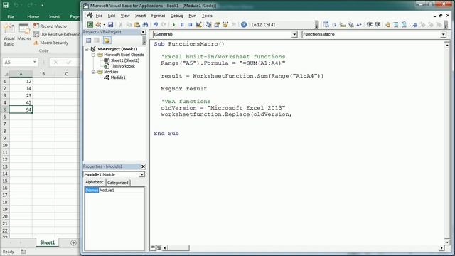The height and width of the screenshot is (256, 455).
Task: Open the Edit menu in VBA editor
Action: click(112, 16)
